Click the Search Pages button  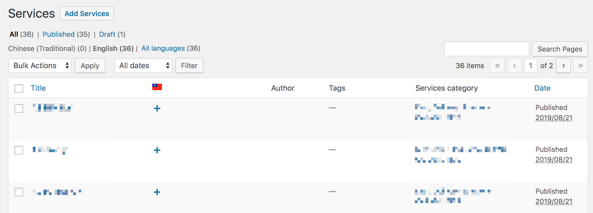[x=560, y=49]
